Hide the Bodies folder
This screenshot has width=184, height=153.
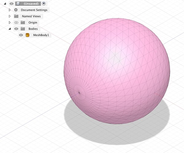coord(16,29)
